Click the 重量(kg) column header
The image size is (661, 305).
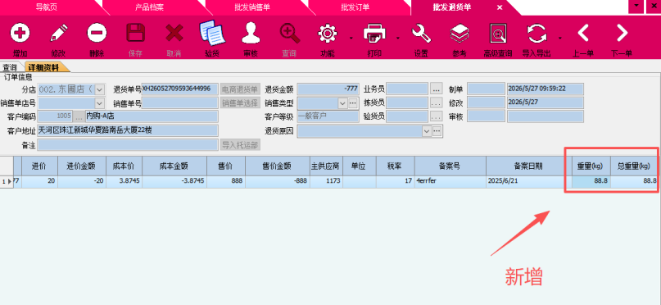click(x=591, y=166)
